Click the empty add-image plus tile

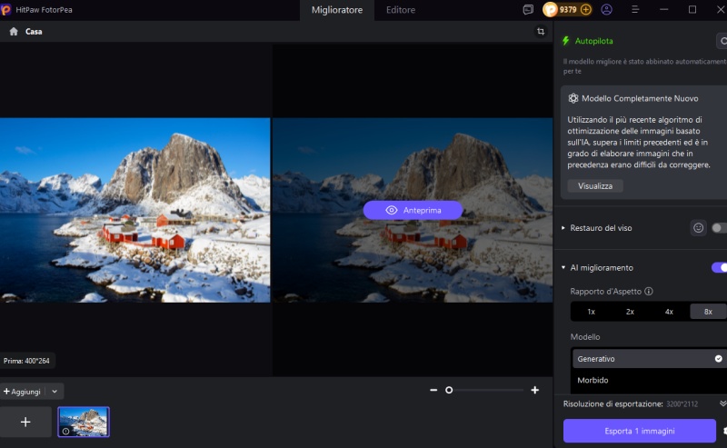tap(25, 422)
